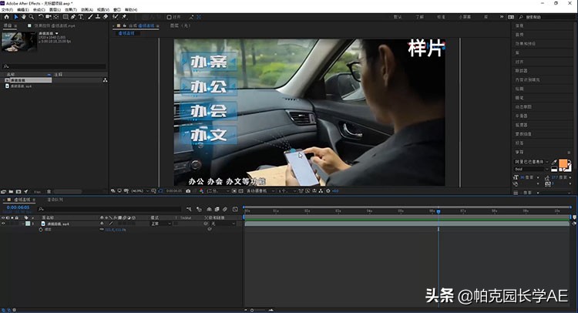
Task: Click the orange fill color swatch
Action: 563,163
